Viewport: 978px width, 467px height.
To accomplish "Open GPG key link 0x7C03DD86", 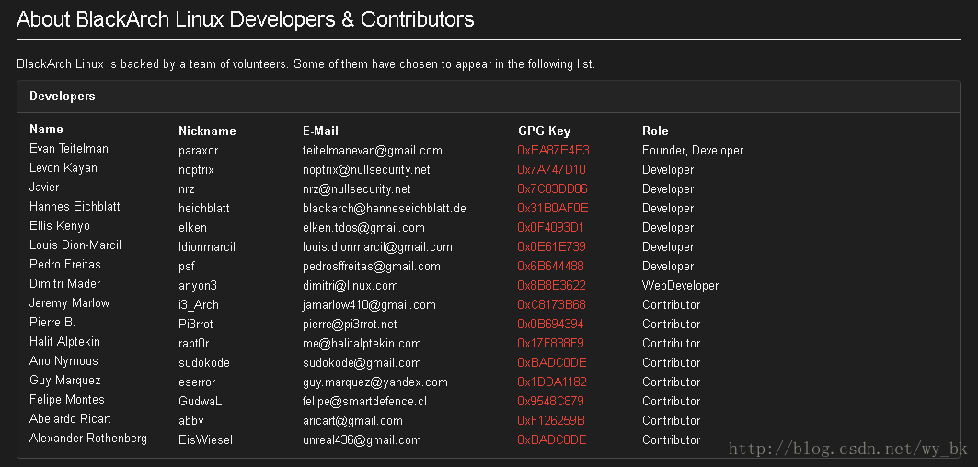I will point(553,189).
